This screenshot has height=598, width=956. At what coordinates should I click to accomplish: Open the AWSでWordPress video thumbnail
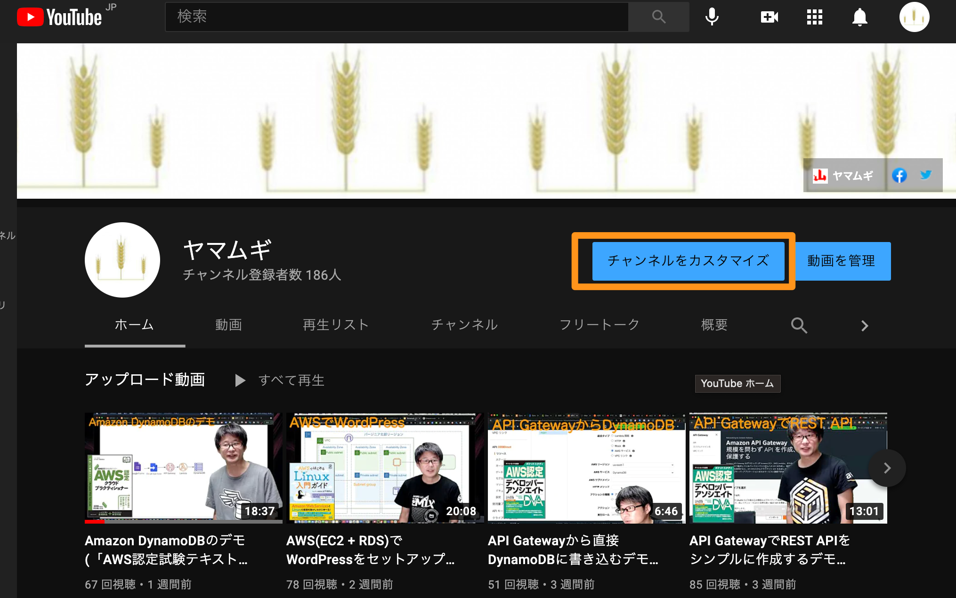[385, 468]
